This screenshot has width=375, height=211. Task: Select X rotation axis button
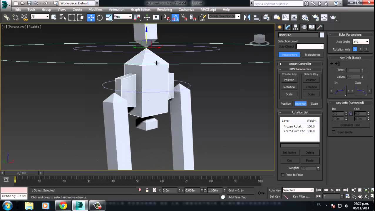click(x=355, y=49)
